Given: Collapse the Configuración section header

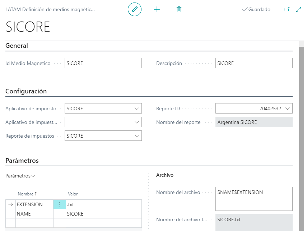Looking at the screenshot, I should pyautogui.click(x=26, y=91).
